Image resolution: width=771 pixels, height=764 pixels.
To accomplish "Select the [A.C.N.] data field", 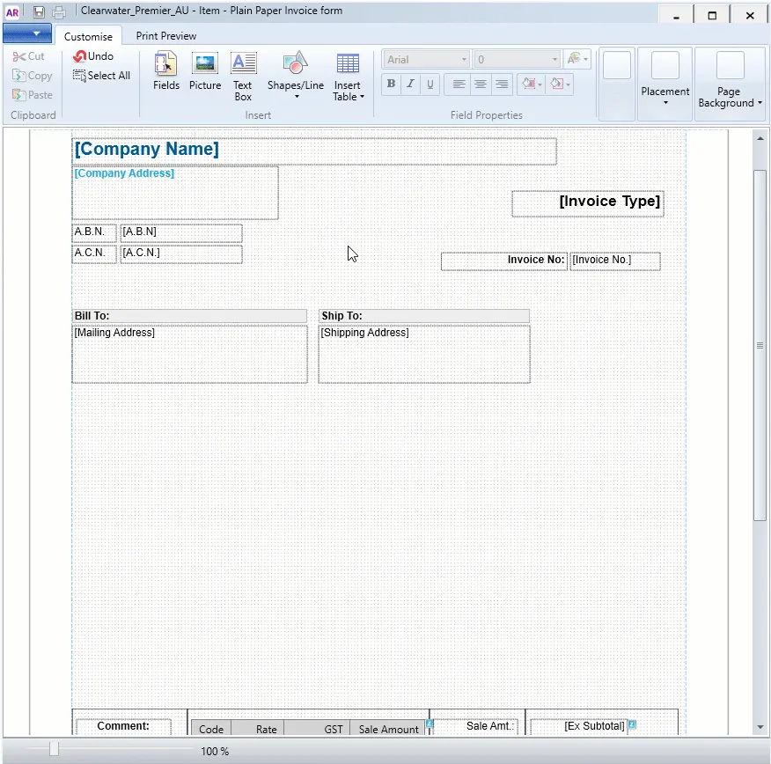I will click(181, 254).
